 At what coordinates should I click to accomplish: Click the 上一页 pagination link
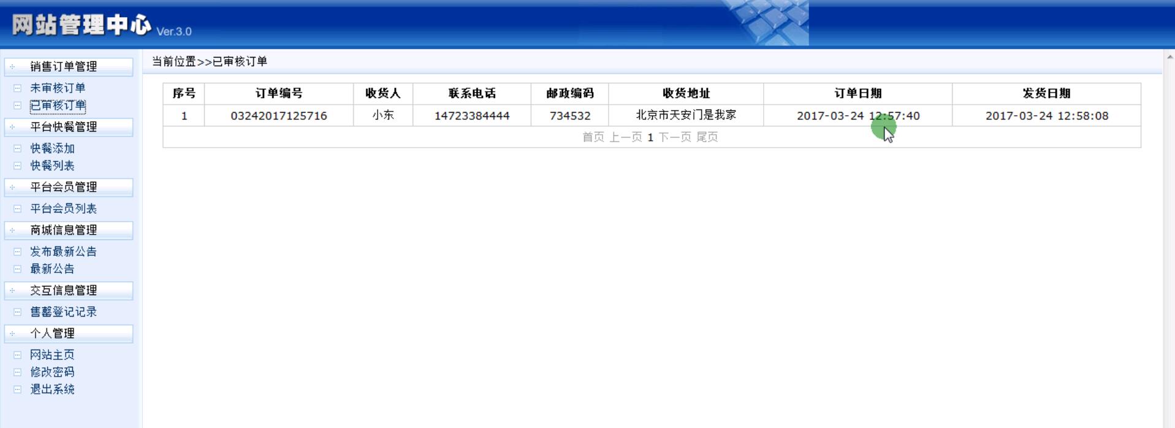[625, 137]
